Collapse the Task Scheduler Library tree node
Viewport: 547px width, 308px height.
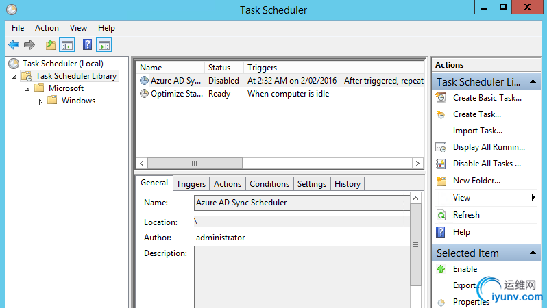coord(14,76)
